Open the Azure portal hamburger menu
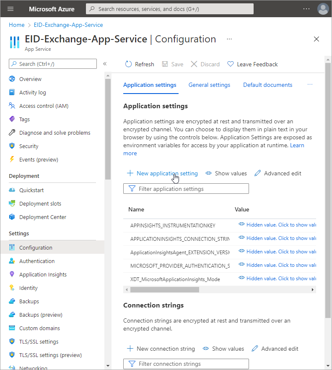 click(x=10, y=9)
